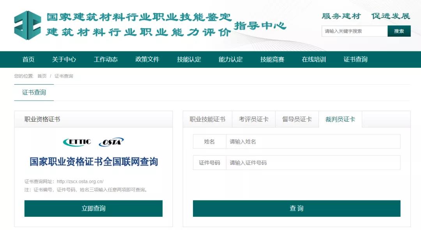The width and height of the screenshot is (421, 230).
Task: Open 技能竞赛 navigation item
Action: 272,60
